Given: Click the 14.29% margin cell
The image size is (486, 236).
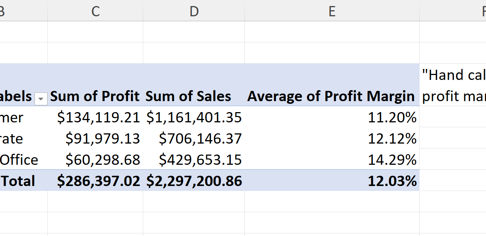Looking at the screenshot, I should point(392,160).
